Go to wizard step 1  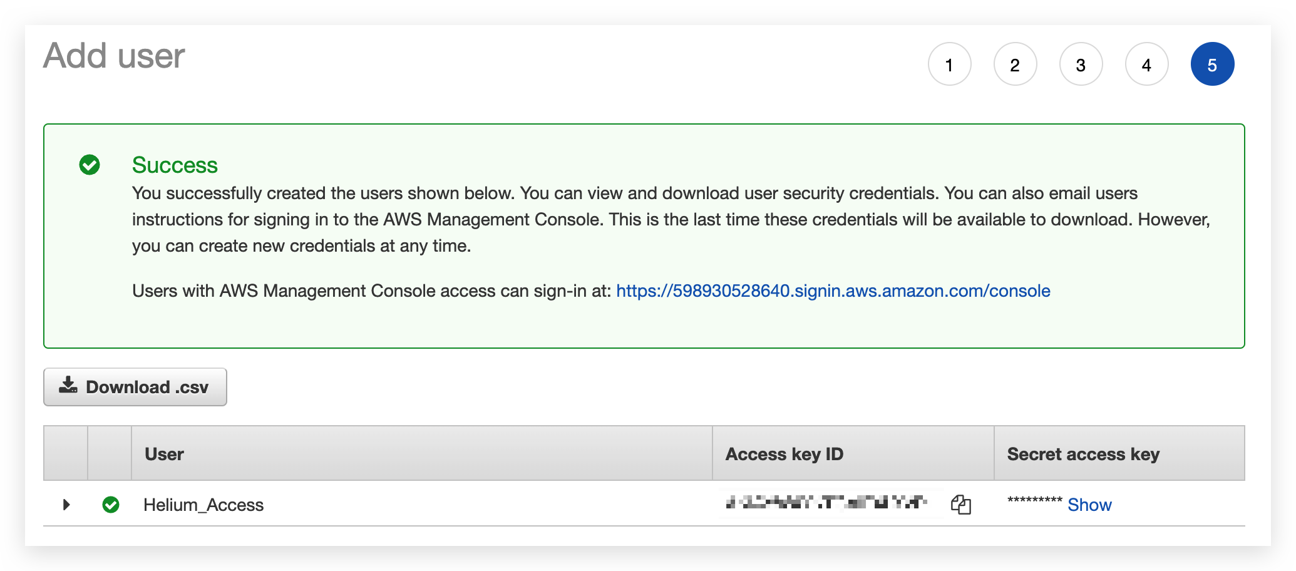pyautogui.click(x=949, y=64)
